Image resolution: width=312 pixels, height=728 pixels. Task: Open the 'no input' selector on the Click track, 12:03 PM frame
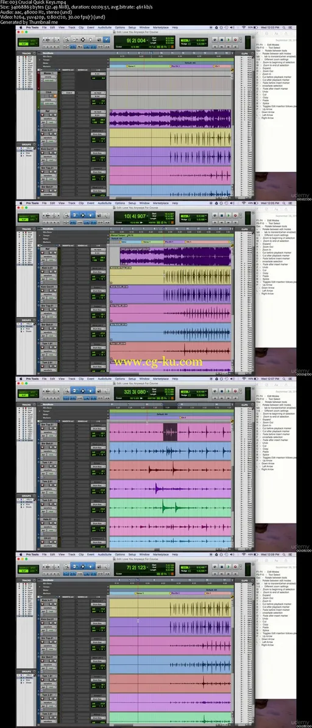[98, 92]
